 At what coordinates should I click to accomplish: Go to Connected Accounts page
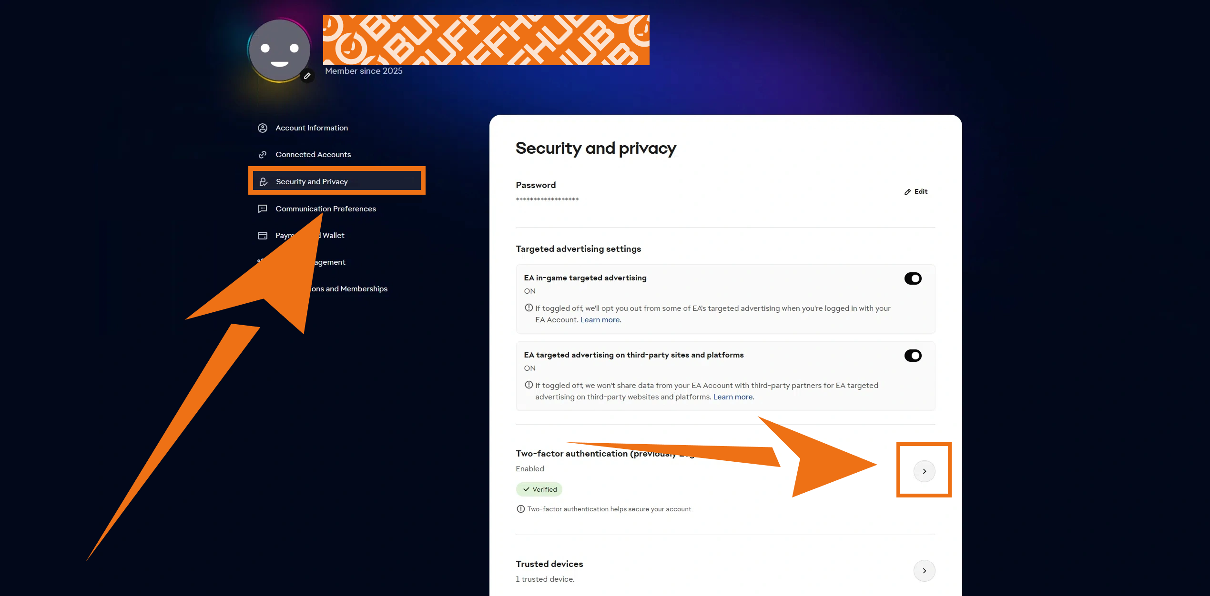tap(313, 155)
